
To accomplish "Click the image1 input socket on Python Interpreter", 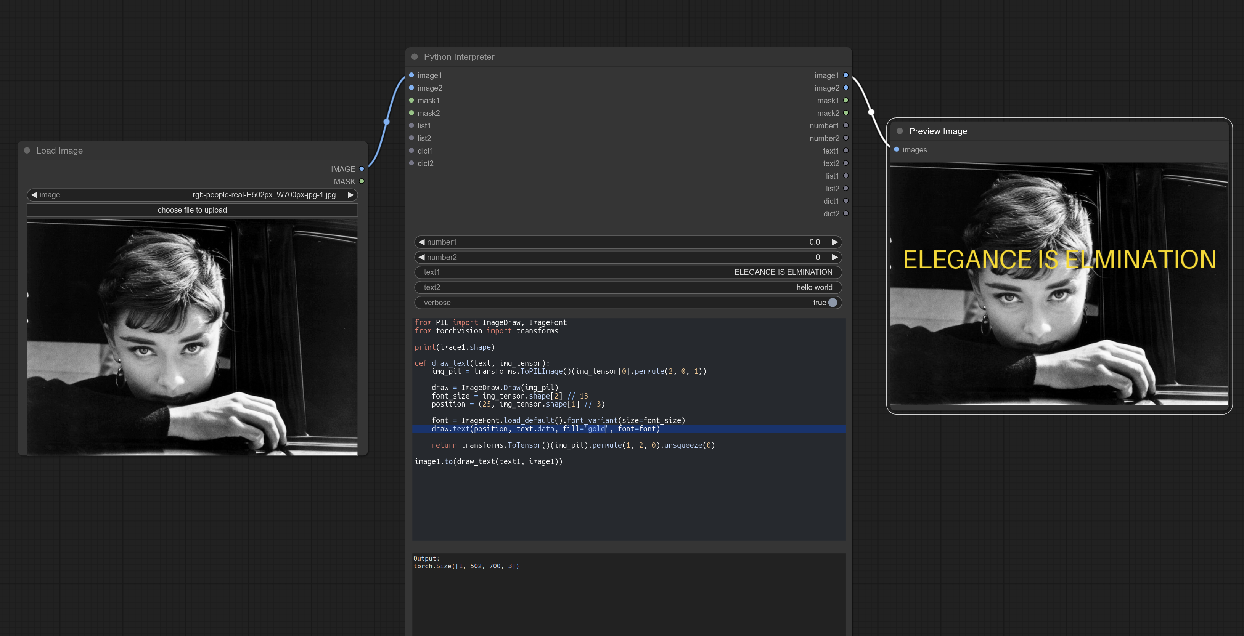I will point(411,75).
